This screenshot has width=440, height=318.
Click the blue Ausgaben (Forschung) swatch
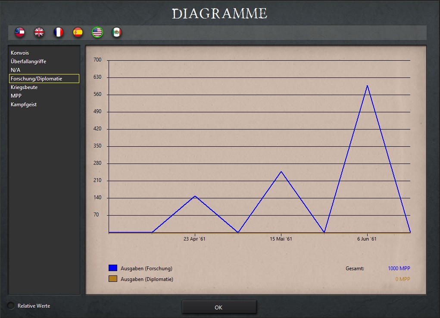click(x=113, y=268)
